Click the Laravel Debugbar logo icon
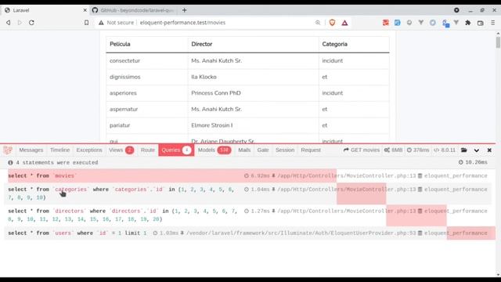The image size is (501, 282). [x=8, y=150]
